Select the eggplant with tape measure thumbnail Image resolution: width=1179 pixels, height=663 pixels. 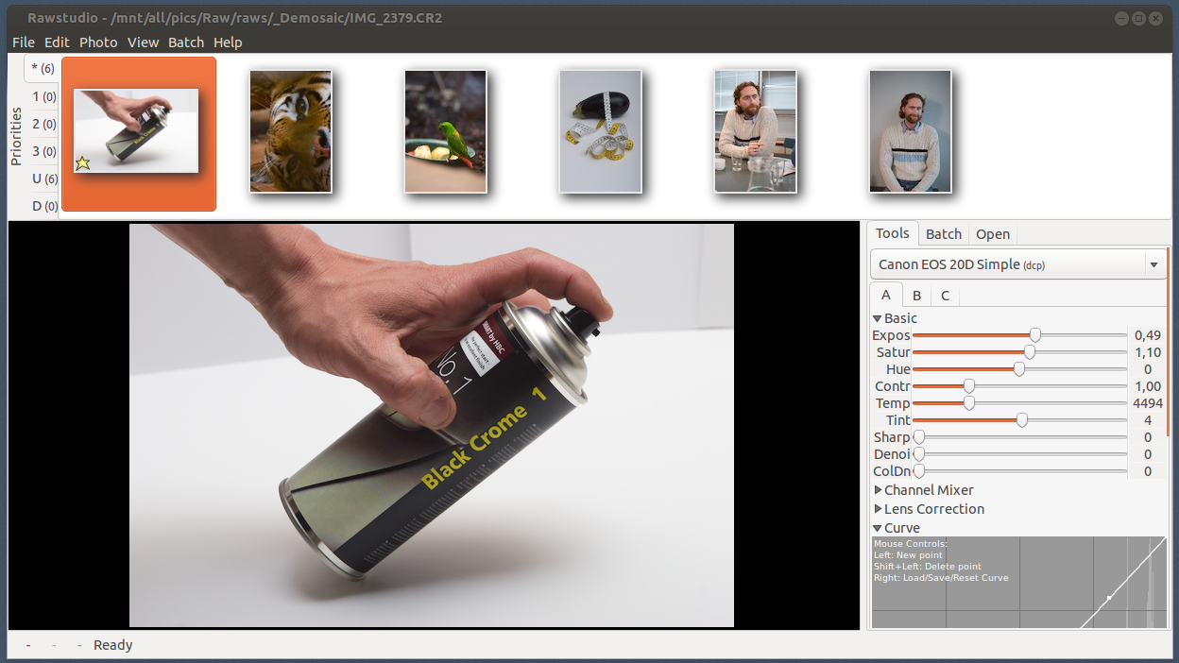point(600,131)
